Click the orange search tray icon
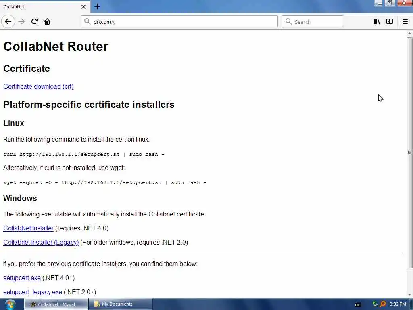Screen dimensions: 413x310 pyautogui.click(x=383, y=304)
